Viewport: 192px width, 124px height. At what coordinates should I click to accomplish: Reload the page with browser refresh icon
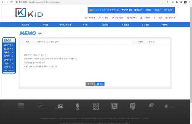[12, 2]
